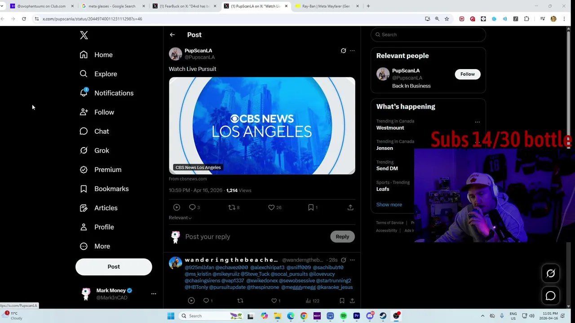Screen dimensions: 575x323
Task: Go to Home in X sidebar
Action: pyautogui.click(x=96, y=55)
